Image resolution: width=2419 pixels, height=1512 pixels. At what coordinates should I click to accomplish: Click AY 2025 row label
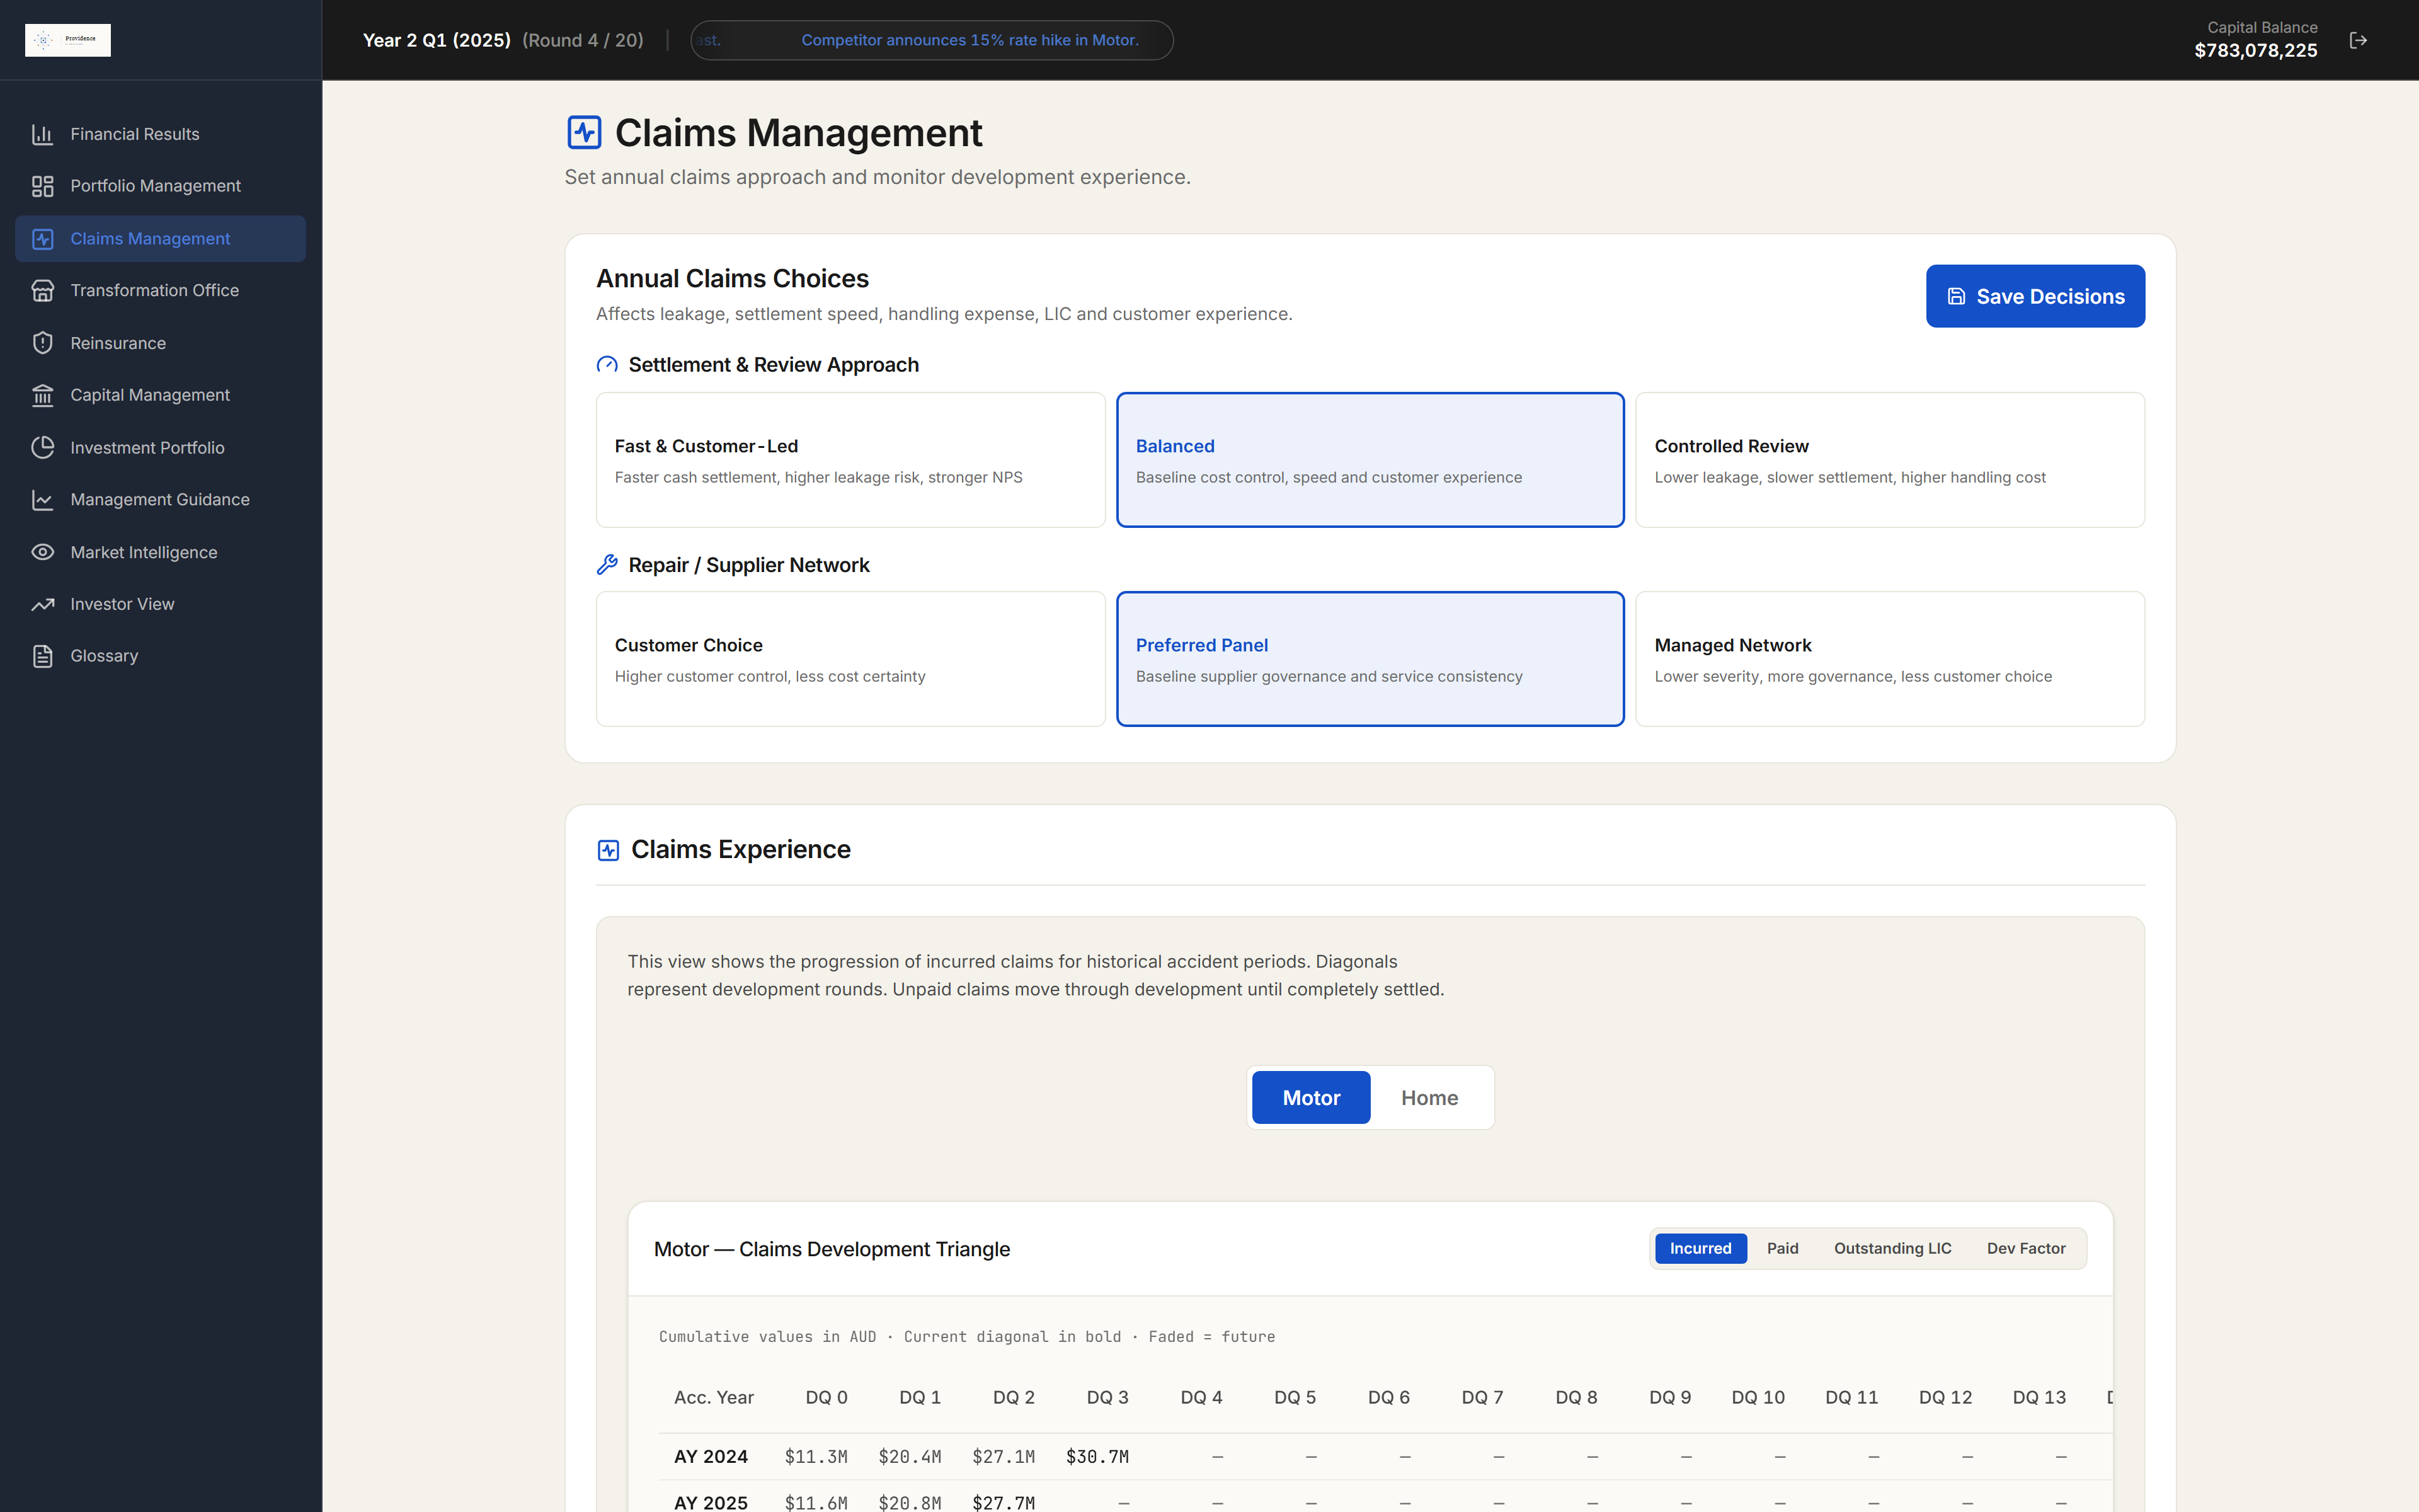point(711,1502)
